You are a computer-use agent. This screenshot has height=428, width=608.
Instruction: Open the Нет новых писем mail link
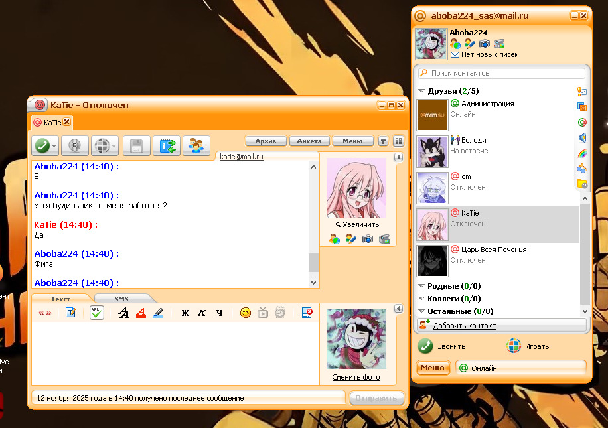pyautogui.click(x=490, y=54)
